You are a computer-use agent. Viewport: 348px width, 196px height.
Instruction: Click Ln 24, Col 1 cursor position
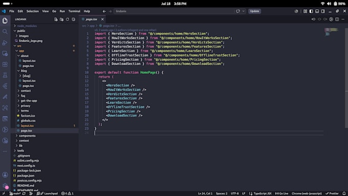click(205, 193)
